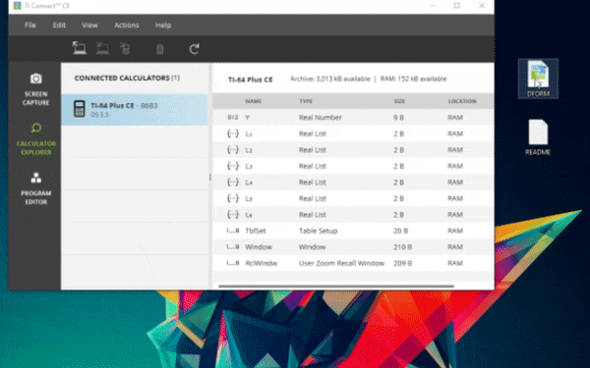Screen dimensions: 590x368
Task: Select the L2 real list name
Action: 249,150
